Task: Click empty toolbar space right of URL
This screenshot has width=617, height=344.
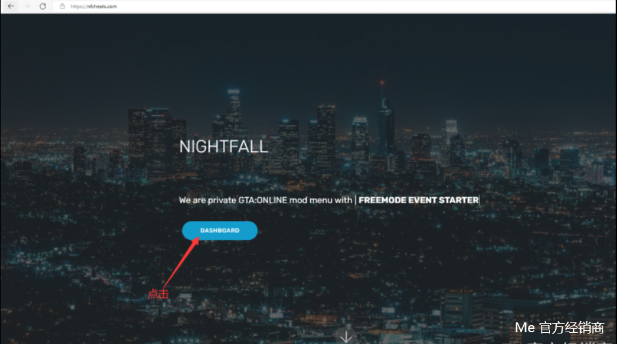Action: point(354,7)
